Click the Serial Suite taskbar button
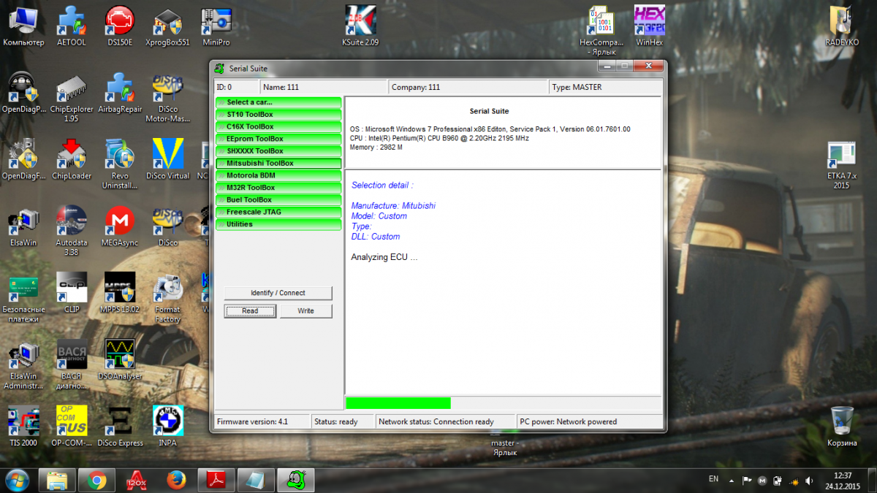The height and width of the screenshot is (493, 877). pos(296,480)
